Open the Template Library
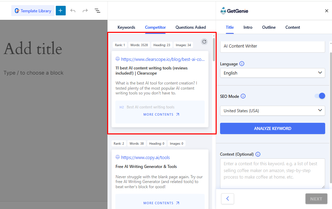Screen dimensions: 332x209 pyautogui.click(x=33, y=11)
